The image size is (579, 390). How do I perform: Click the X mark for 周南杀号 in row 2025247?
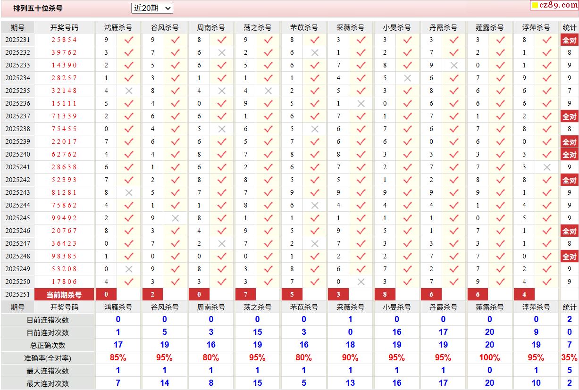point(222,243)
